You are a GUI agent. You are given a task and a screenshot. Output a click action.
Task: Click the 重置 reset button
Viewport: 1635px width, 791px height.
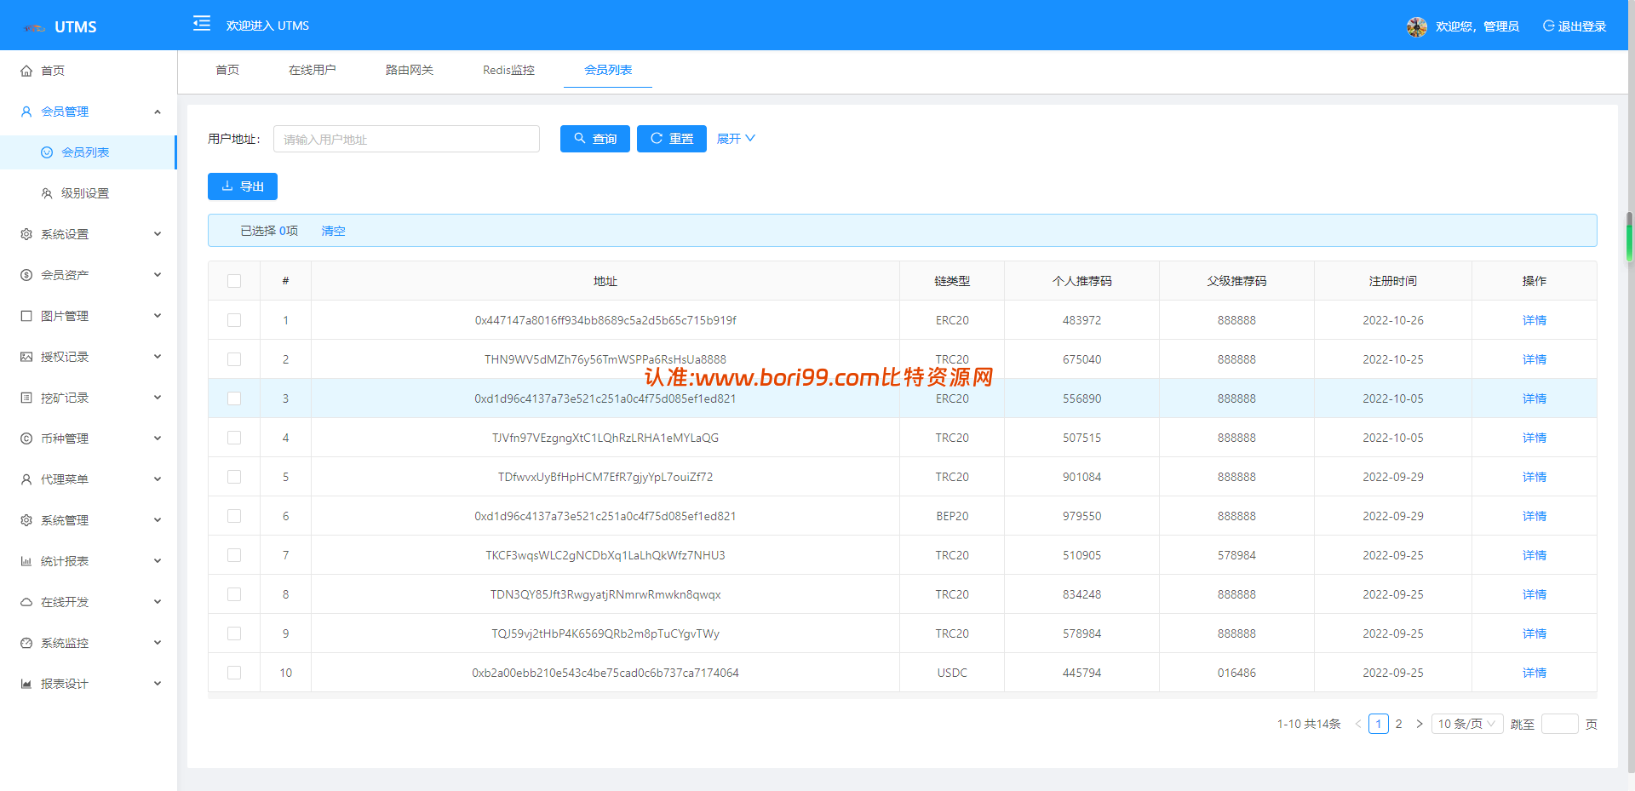point(672,139)
